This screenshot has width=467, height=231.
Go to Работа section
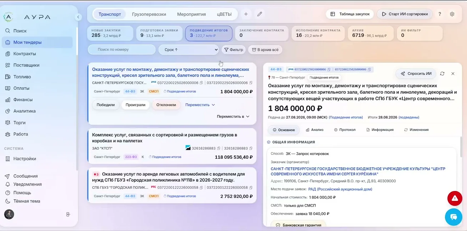pyautogui.click(x=38, y=134)
